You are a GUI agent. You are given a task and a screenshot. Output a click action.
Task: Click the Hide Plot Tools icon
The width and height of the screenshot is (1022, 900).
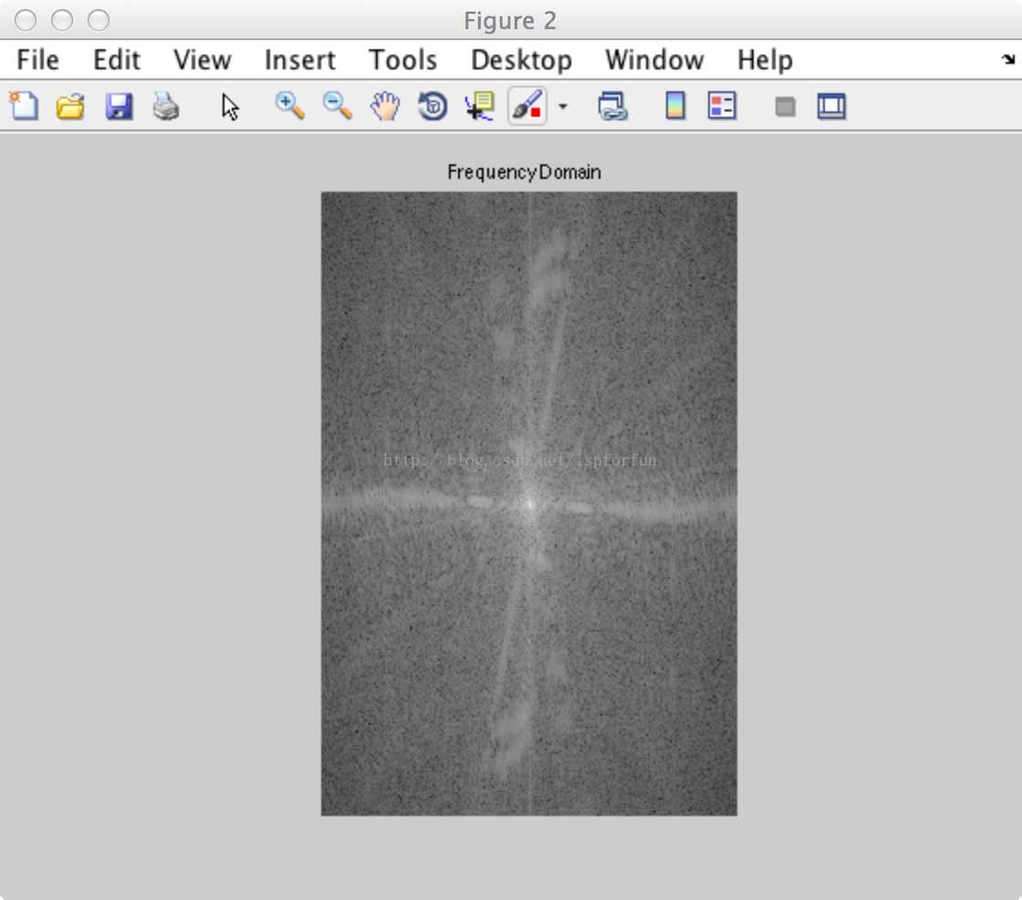(786, 106)
